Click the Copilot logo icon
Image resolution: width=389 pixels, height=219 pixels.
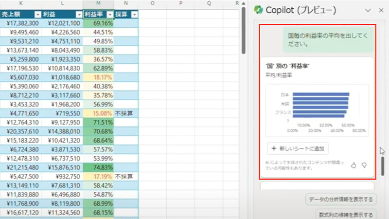coord(258,10)
